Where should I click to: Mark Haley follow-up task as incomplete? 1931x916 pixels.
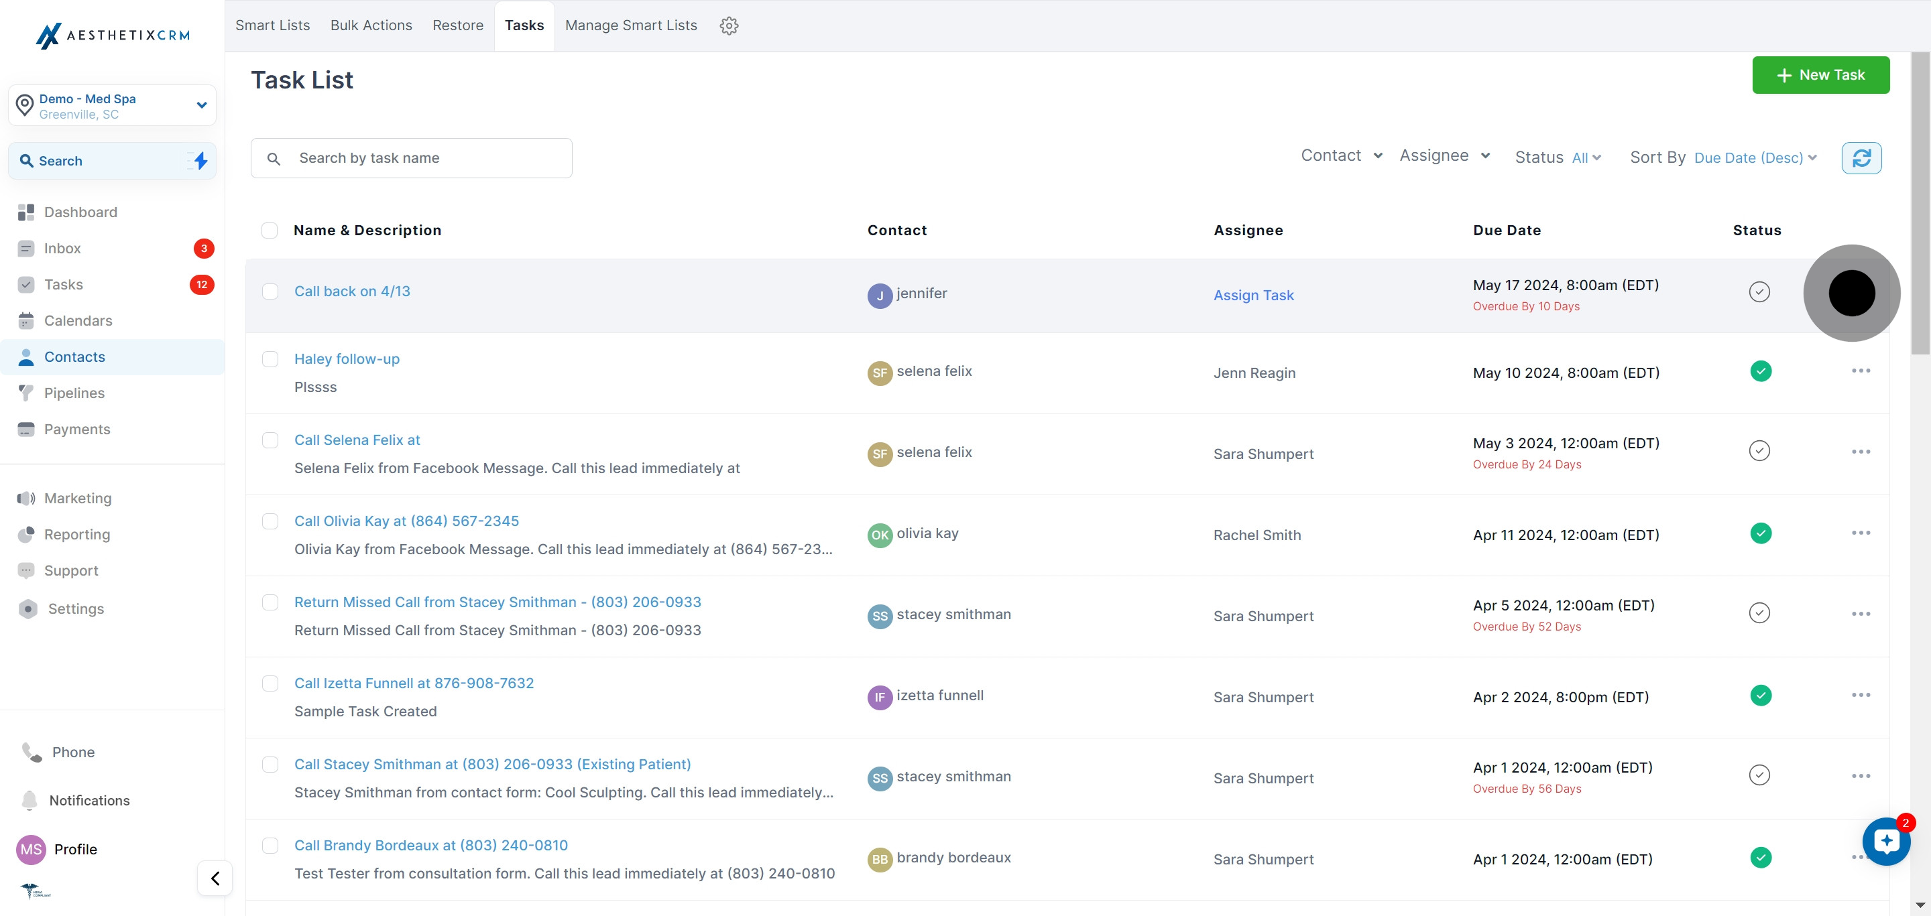1761,371
